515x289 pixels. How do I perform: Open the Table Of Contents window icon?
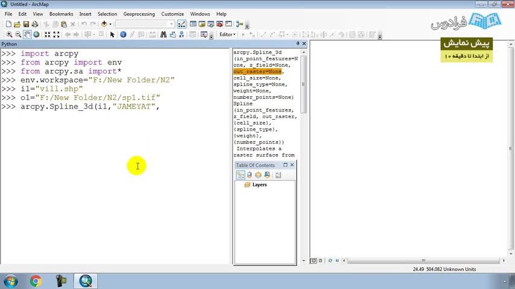(193, 24)
